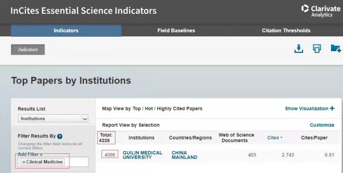This screenshot has height=173, width=343.
Task: Select Highly Cited Papers map view
Action: (179, 109)
